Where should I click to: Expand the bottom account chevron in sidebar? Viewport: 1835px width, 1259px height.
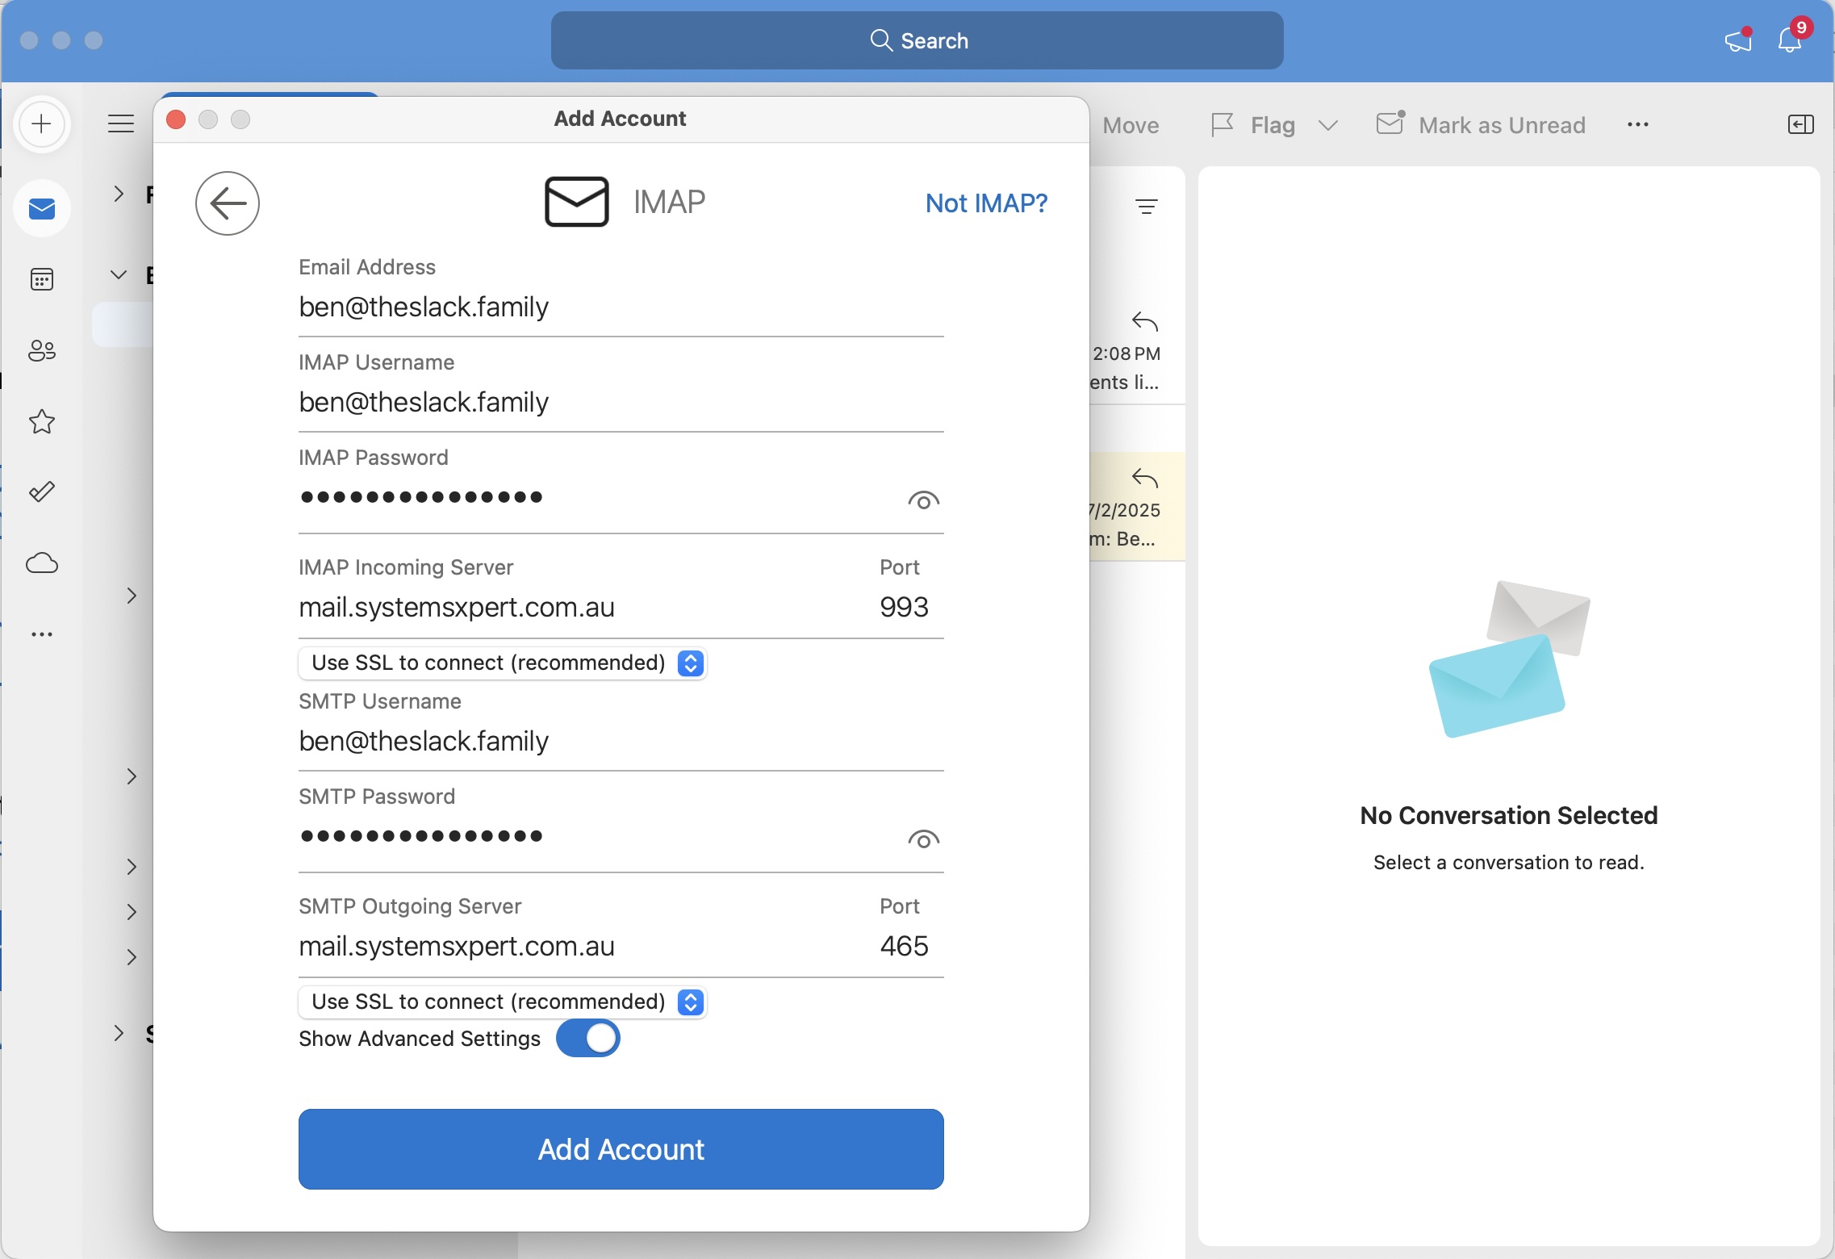coord(119,1033)
